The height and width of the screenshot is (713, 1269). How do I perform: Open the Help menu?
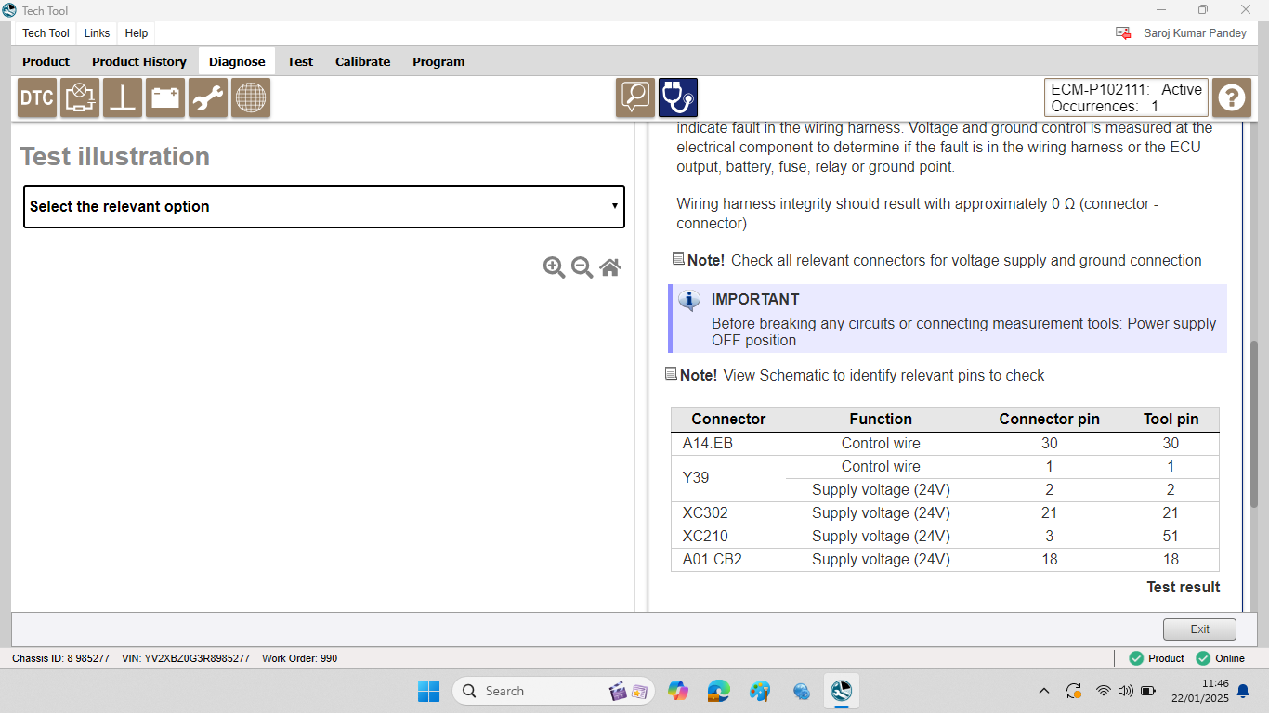[137, 32]
